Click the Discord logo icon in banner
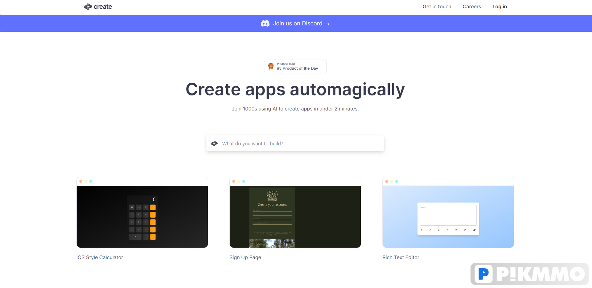592x288 pixels. (x=265, y=23)
